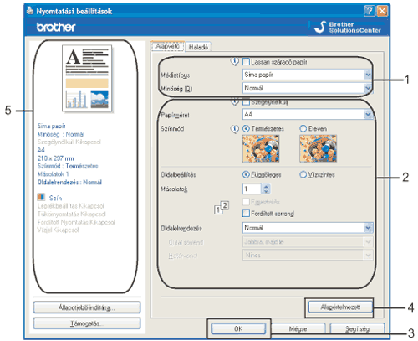Open the Határvonal dropdown
Image resolution: width=418 pixels, height=341 pixels.
(x=308, y=255)
